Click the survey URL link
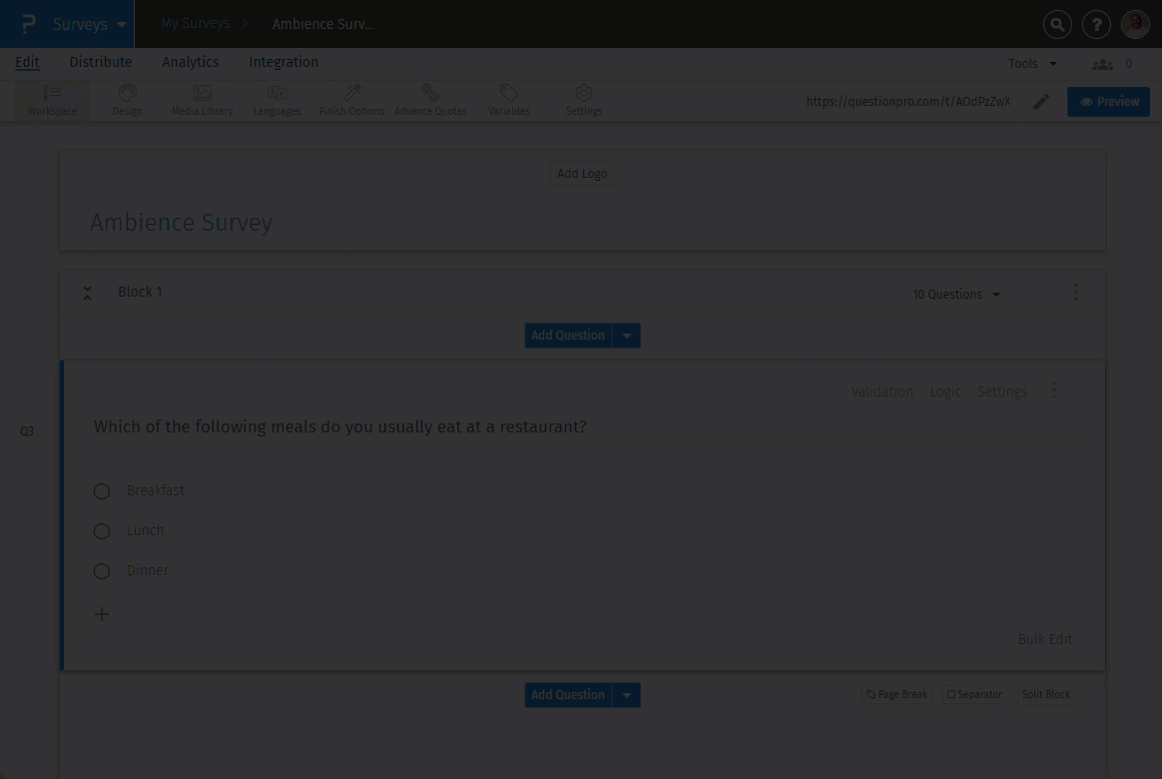 (907, 102)
